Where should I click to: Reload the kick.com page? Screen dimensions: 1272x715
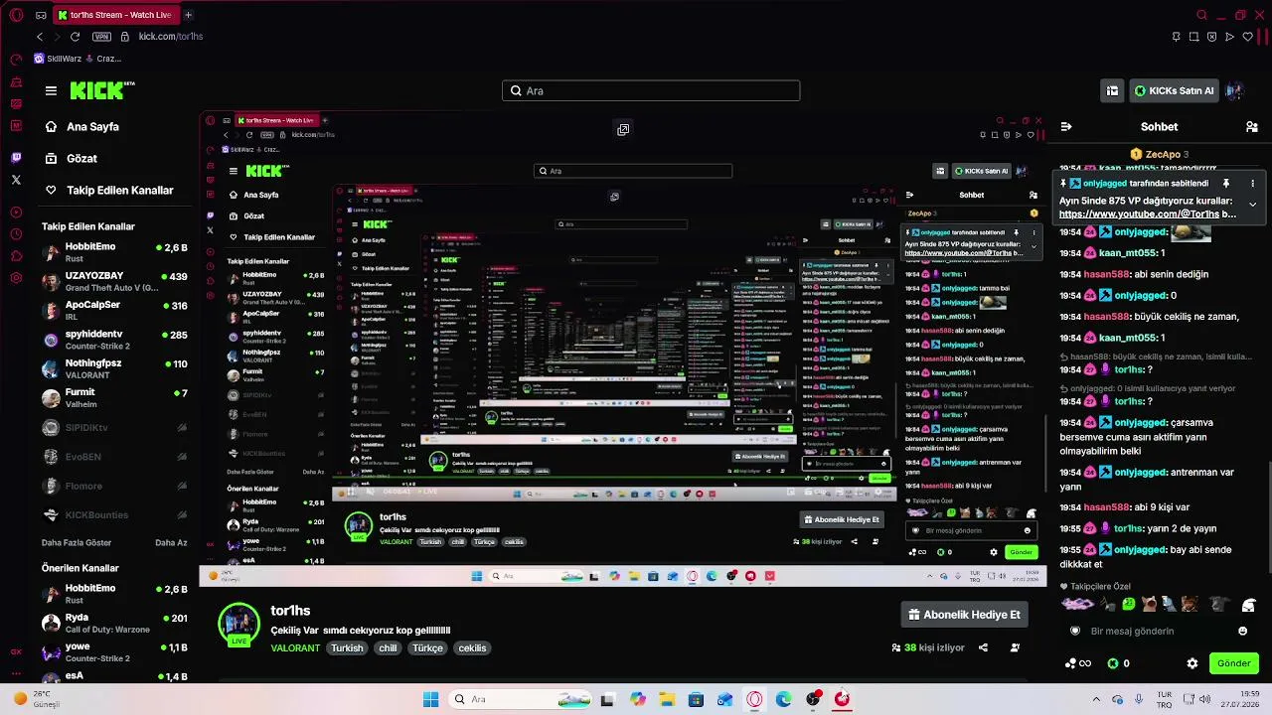[x=75, y=37]
